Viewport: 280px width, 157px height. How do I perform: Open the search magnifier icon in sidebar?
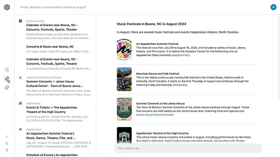click(x=7, y=70)
